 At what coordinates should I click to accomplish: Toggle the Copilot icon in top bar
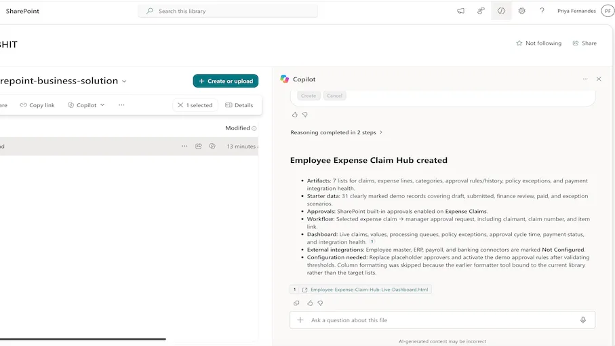pos(501,11)
